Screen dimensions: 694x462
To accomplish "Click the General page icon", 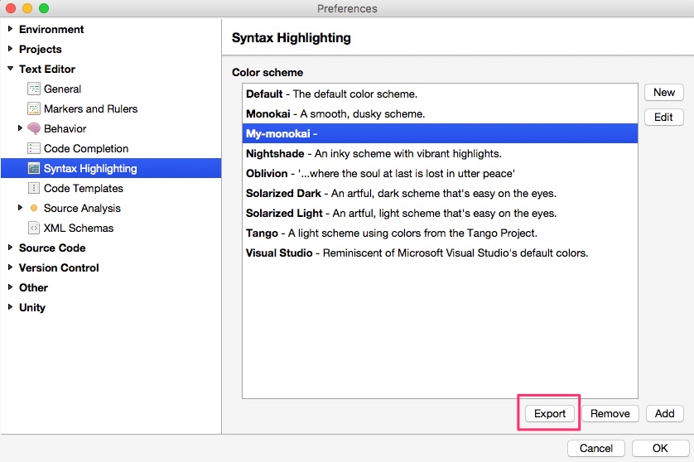I will click(x=34, y=89).
